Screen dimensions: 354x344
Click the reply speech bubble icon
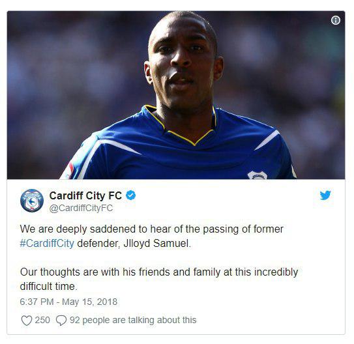[61, 321]
